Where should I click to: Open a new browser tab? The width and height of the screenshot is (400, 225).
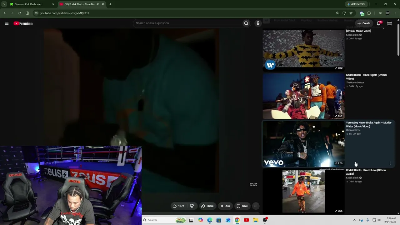pos(110,4)
